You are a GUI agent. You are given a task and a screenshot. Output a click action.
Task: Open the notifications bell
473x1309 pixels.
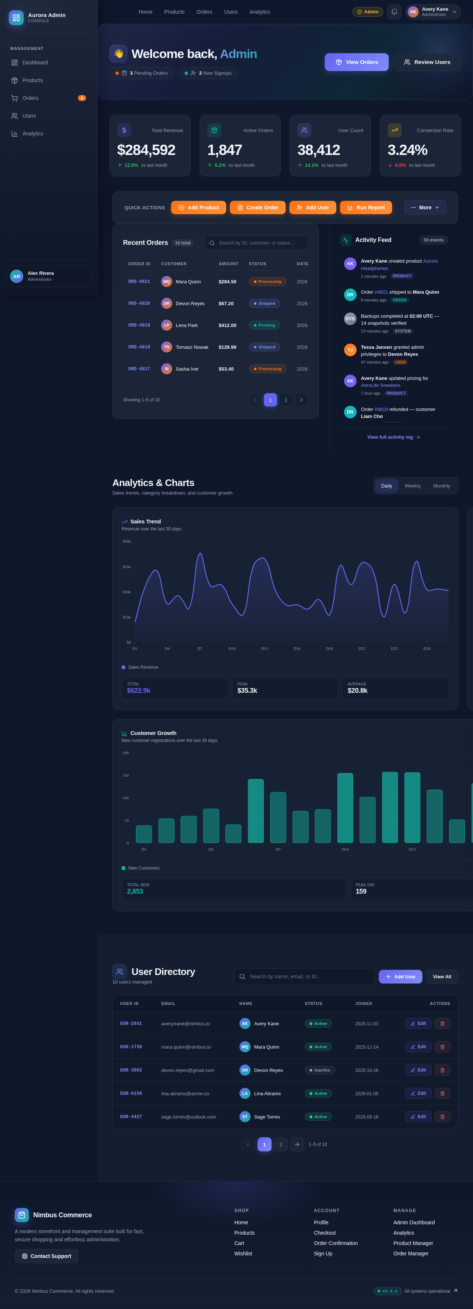[394, 12]
